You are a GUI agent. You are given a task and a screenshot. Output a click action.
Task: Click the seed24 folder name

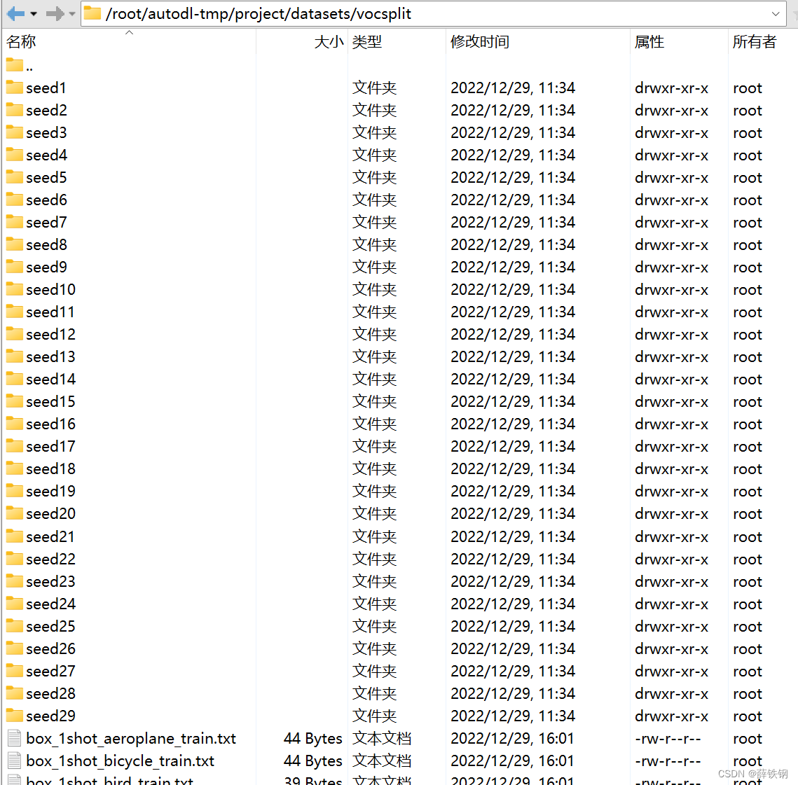[x=51, y=604]
